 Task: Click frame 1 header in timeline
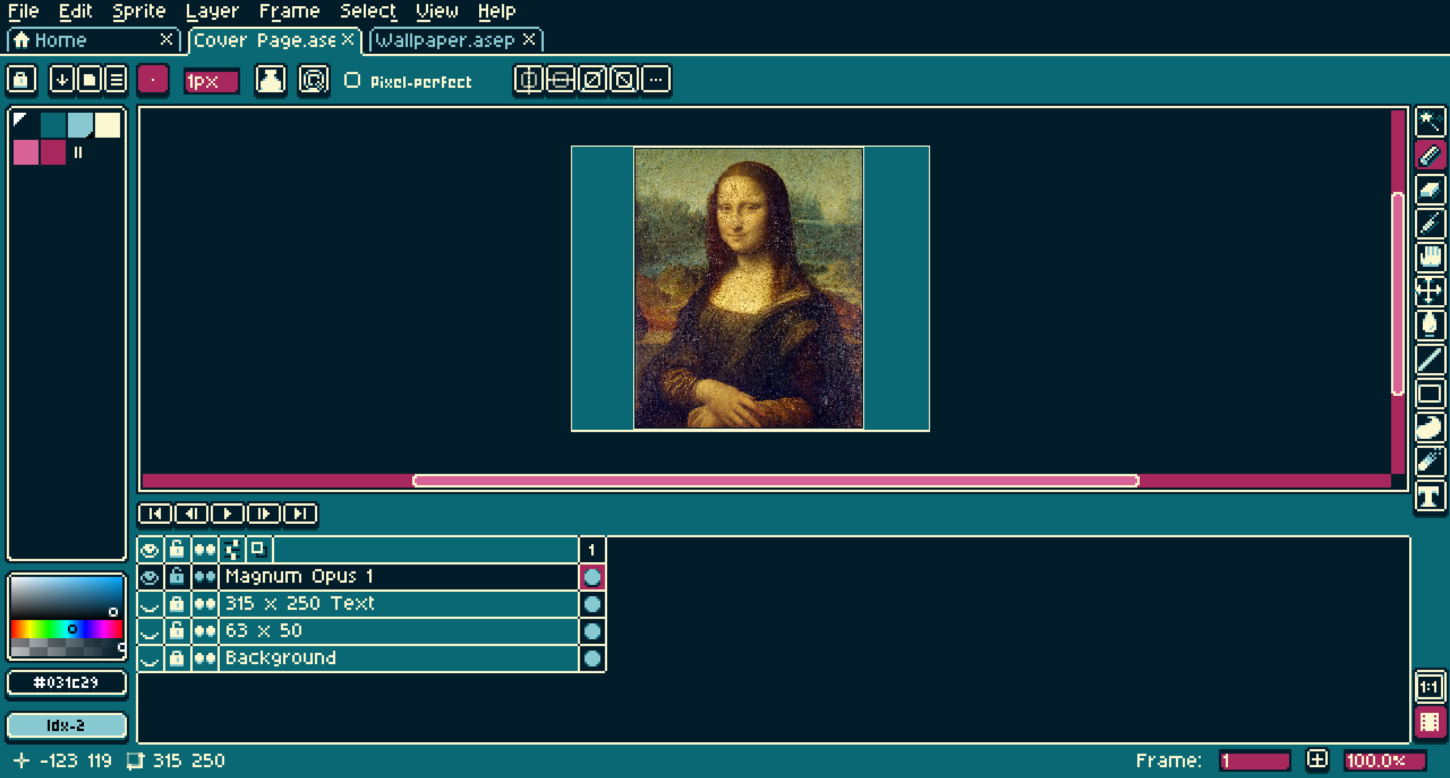pos(592,550)
